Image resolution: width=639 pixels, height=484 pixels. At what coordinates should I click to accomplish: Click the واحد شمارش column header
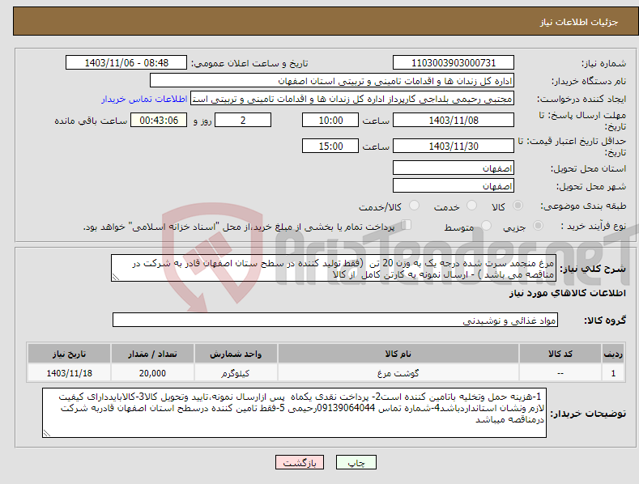point(236,354)
